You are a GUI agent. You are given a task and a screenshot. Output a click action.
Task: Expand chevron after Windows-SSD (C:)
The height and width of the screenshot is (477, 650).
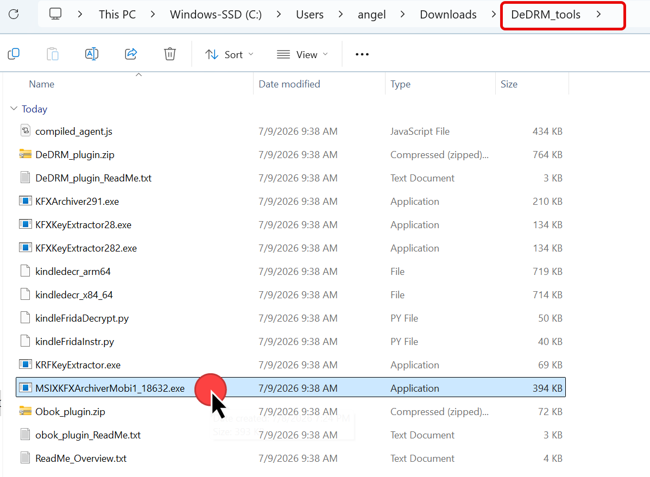coord(279,14)
